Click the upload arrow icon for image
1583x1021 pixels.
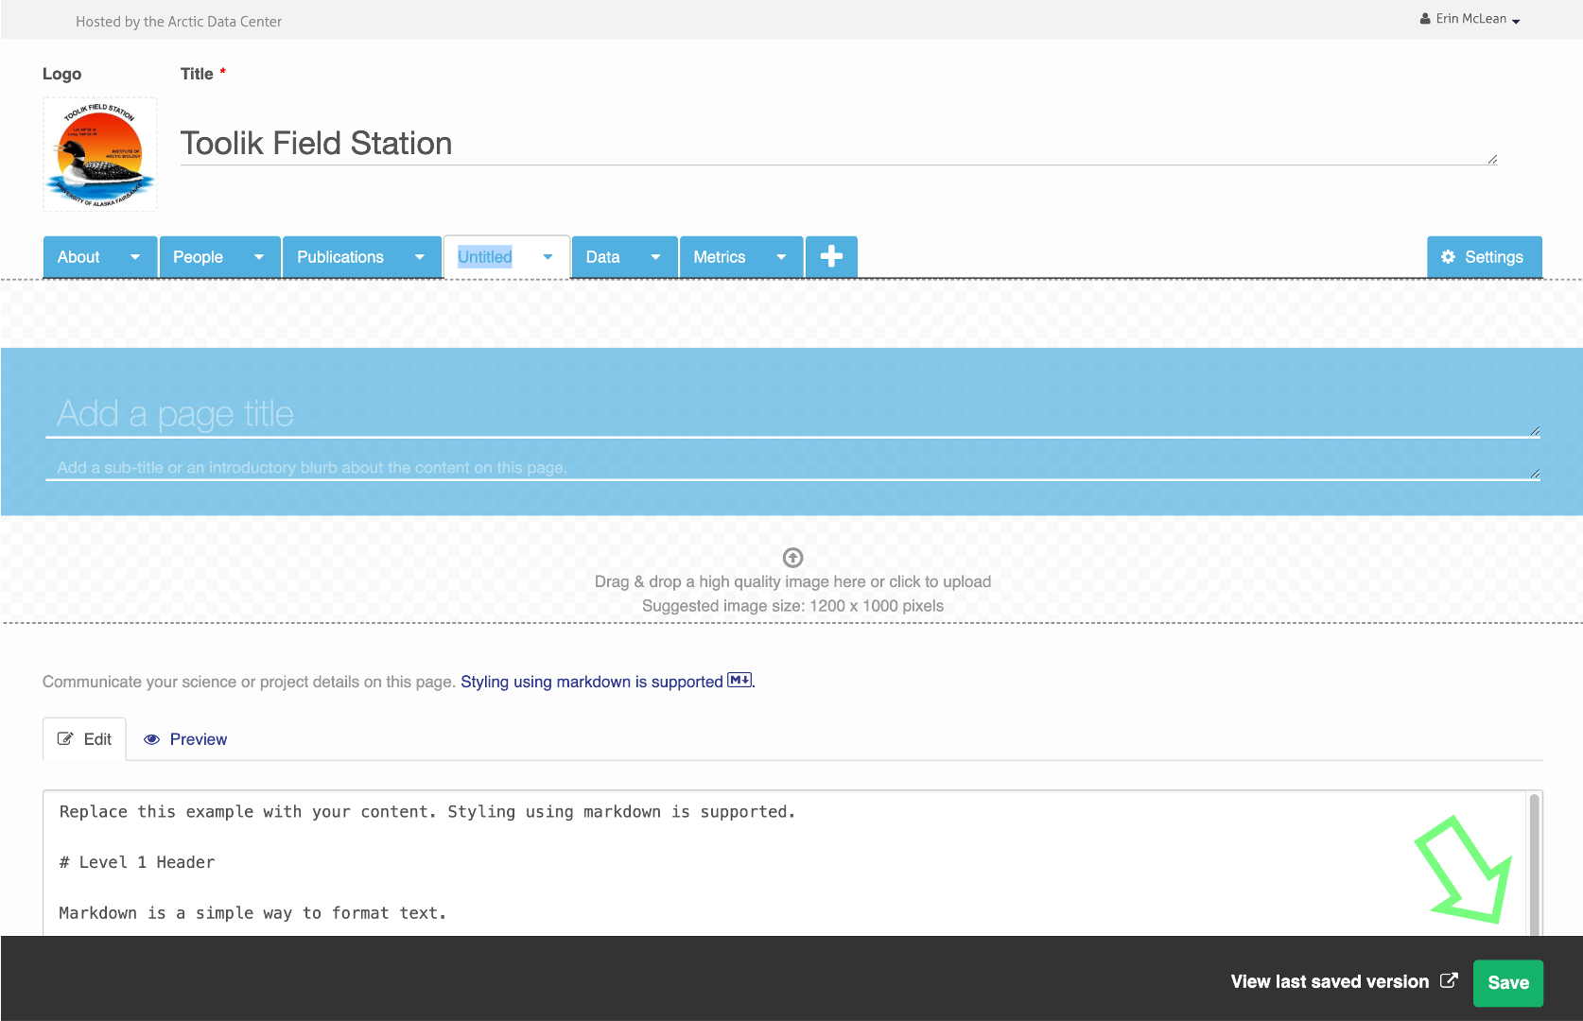pyautogui.click(x=792, y=558)
